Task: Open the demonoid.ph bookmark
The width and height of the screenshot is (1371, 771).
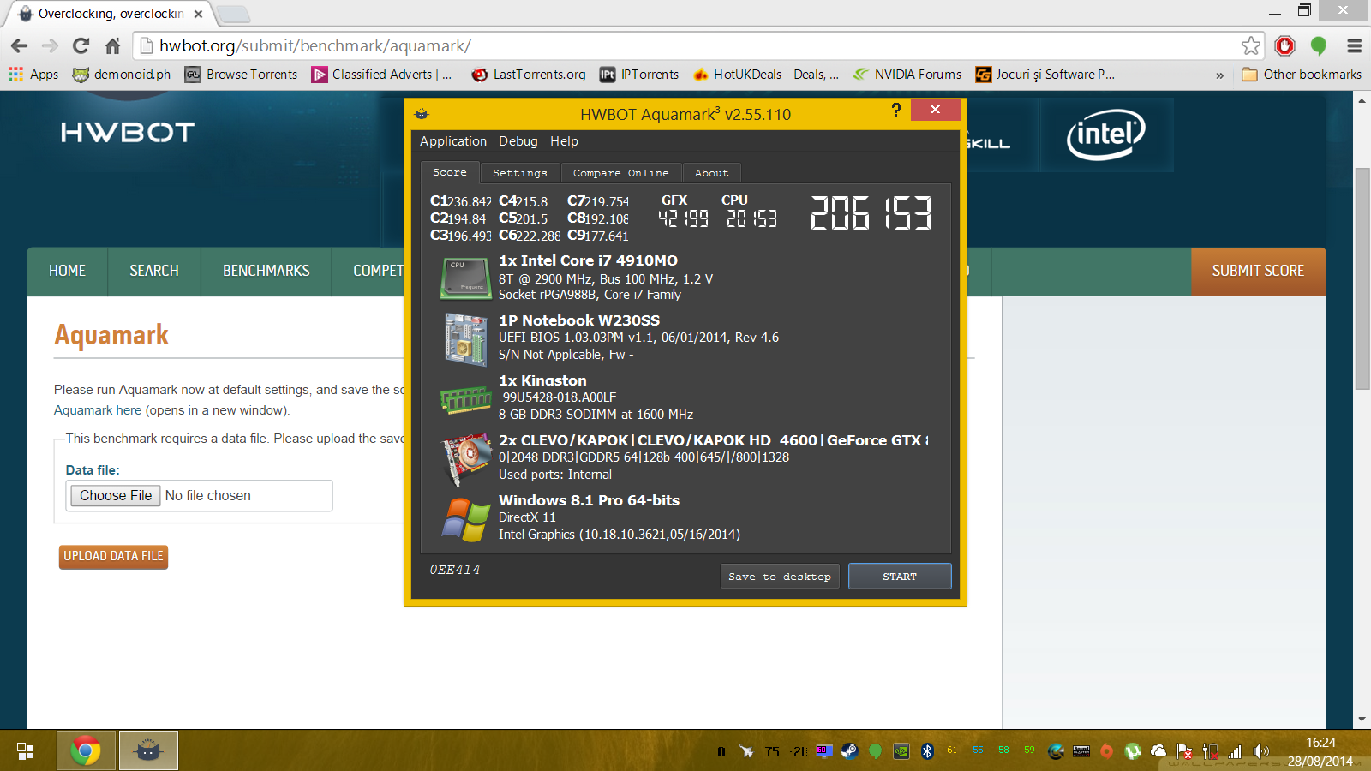Action: pyautogui.click(x=122, y=75)
